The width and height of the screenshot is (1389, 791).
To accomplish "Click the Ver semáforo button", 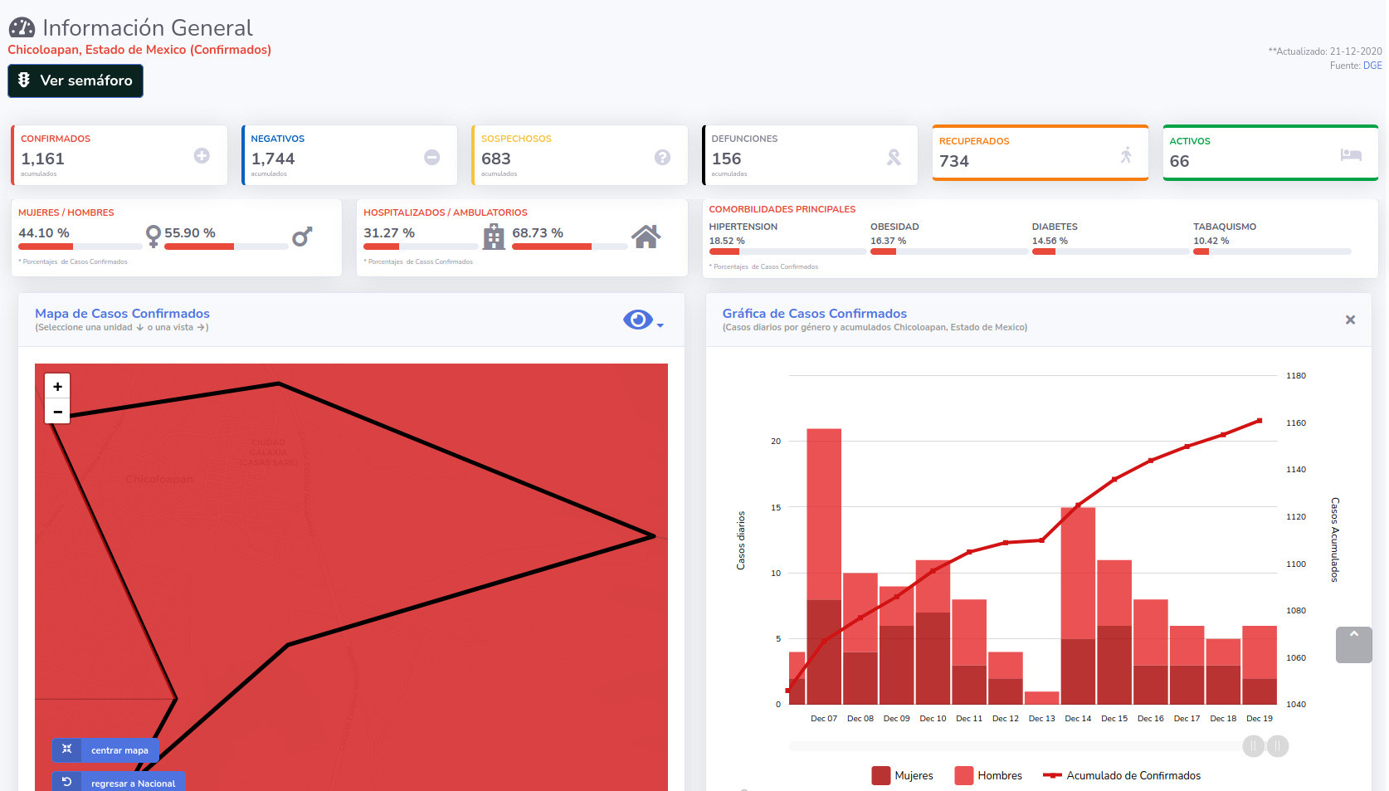I will coord(76,81).
